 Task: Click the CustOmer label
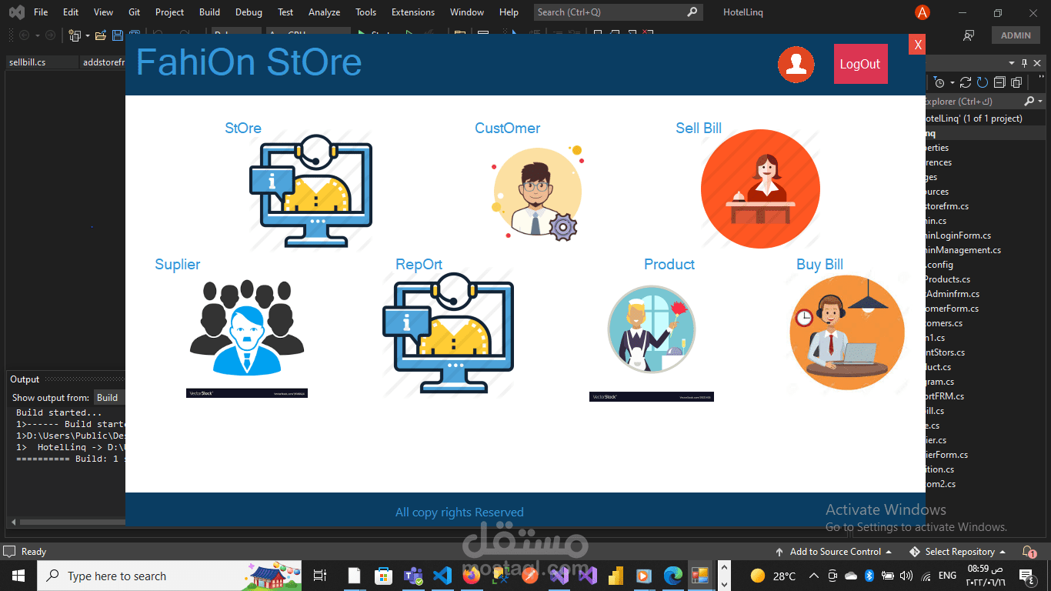(507, 129)
